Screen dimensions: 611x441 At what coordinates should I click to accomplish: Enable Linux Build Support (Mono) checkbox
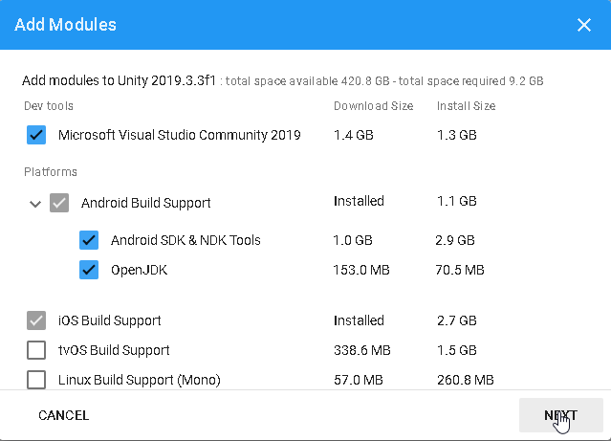pos(36,380)
